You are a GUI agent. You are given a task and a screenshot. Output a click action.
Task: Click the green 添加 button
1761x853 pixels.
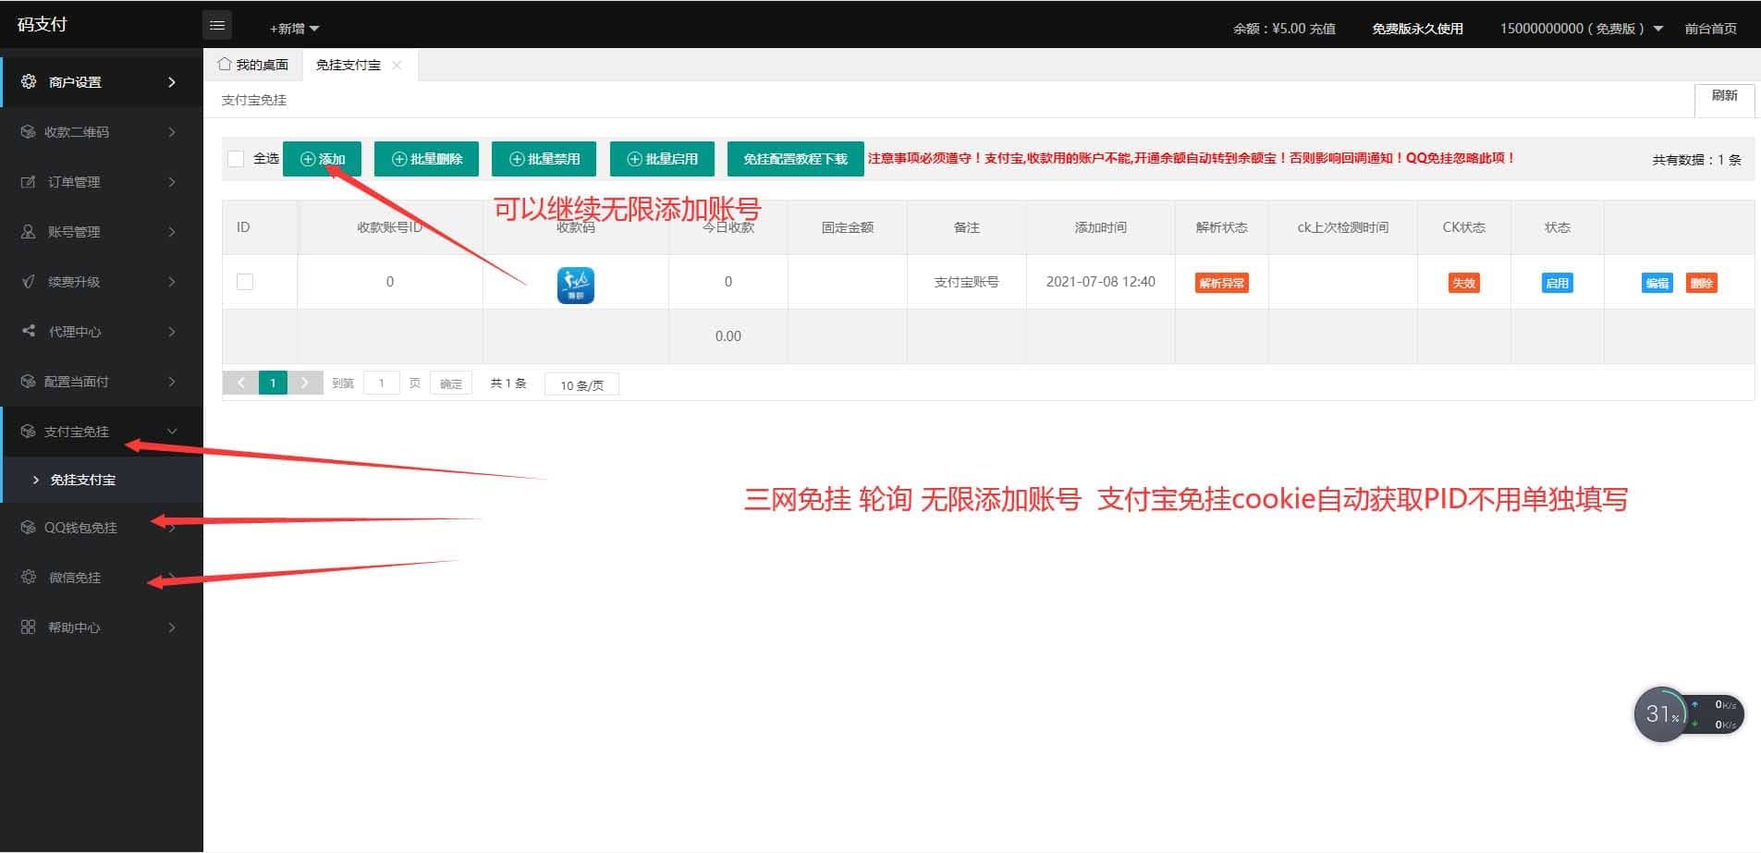coord(322,159)
